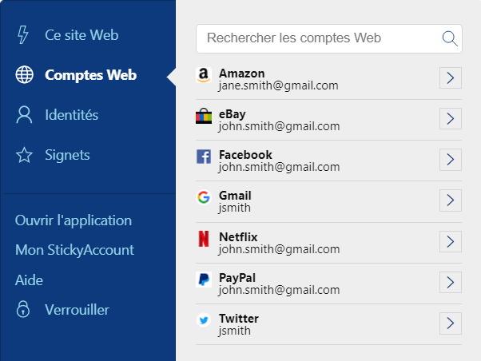Click the PayPal logo icon
The width and height of the screenshot is (481, 361).
(204, 280)
